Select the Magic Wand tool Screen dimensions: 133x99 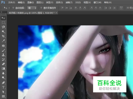3,31
